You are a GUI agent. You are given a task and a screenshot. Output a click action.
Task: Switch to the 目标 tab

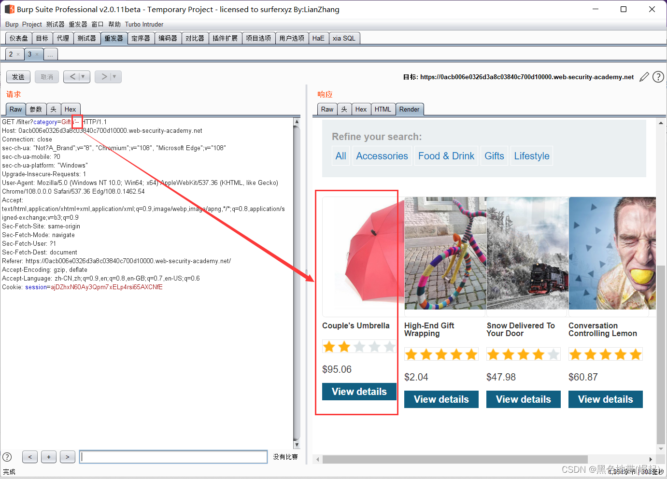tap(43, 38)
